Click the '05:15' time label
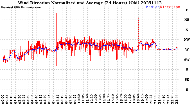This screenshot has width=194, height=105. coord(41,99)
